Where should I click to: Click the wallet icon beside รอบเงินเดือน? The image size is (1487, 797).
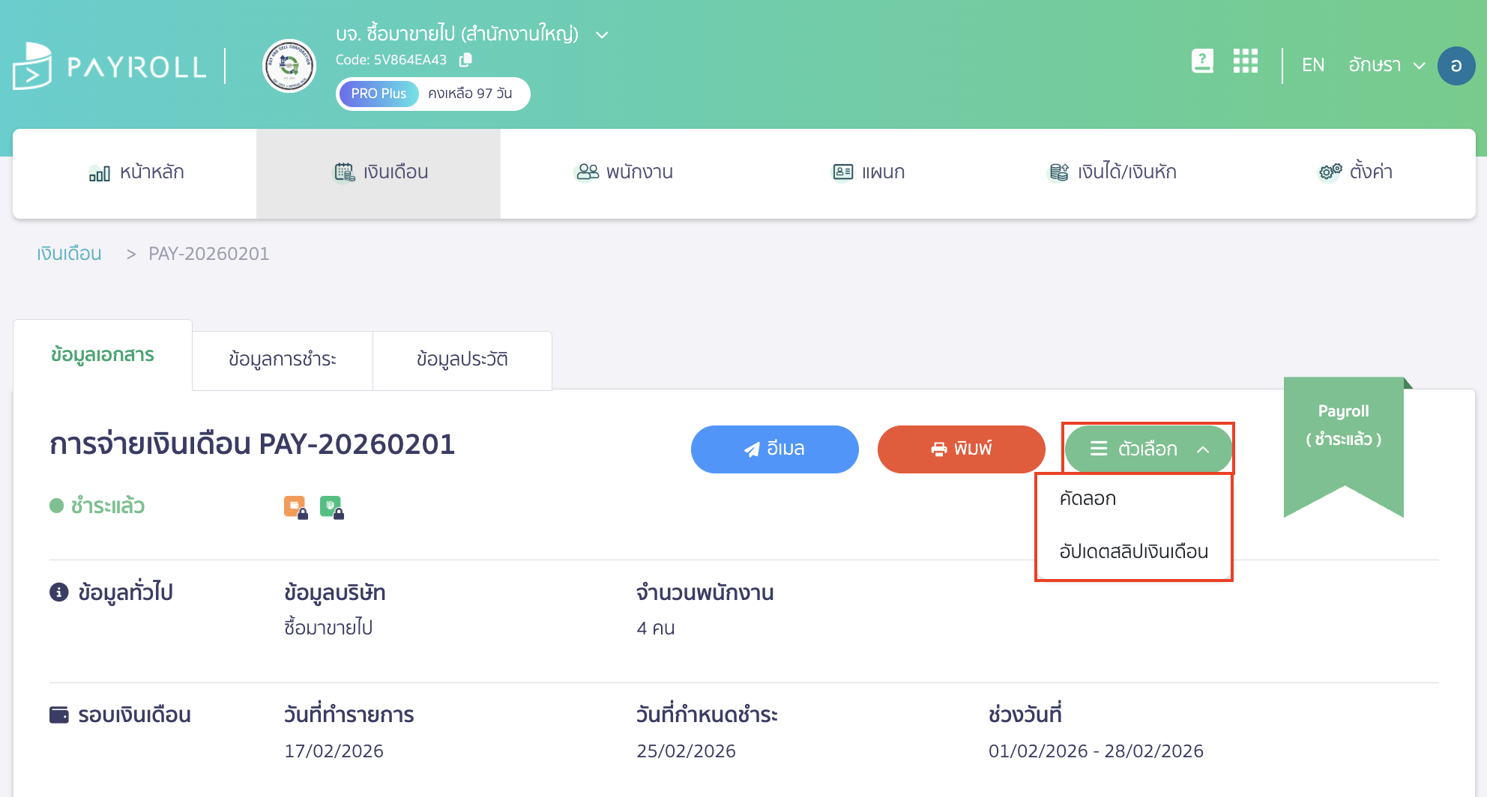coord(58,714)
